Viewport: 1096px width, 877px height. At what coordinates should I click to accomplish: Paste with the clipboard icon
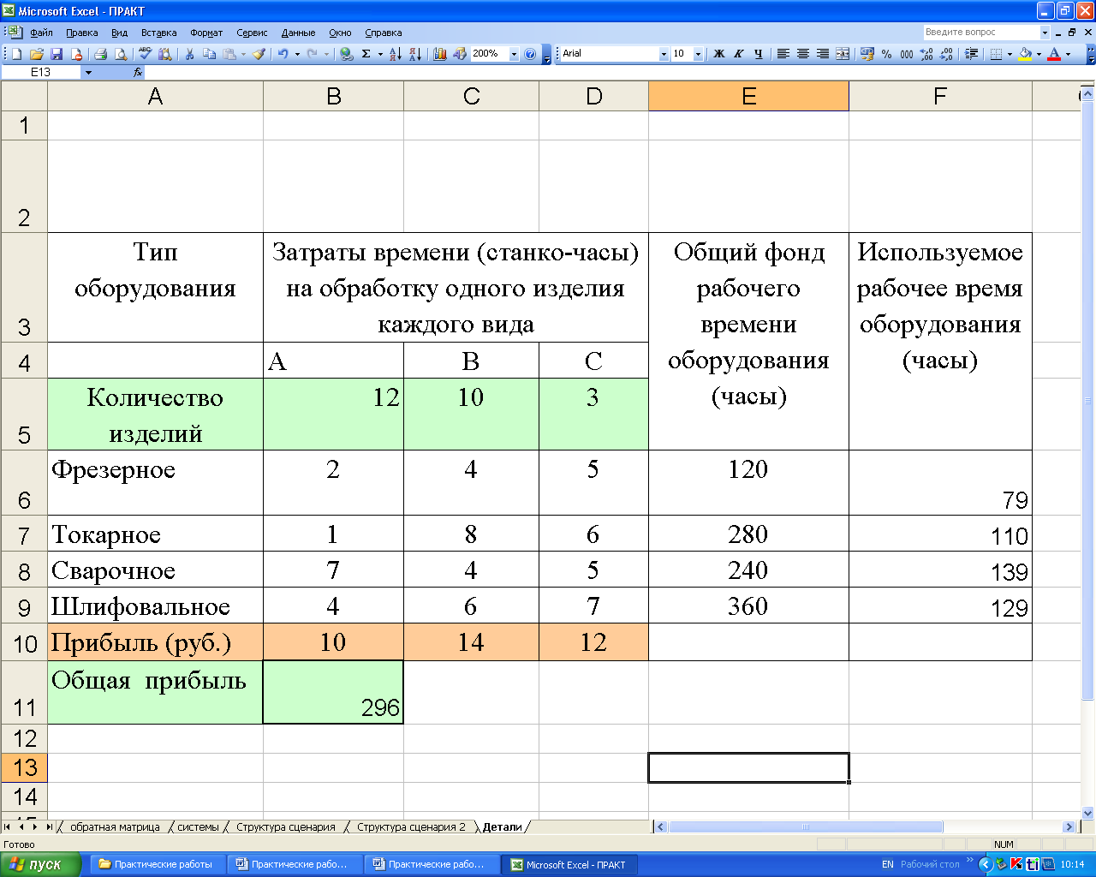(x=229, y=54)
